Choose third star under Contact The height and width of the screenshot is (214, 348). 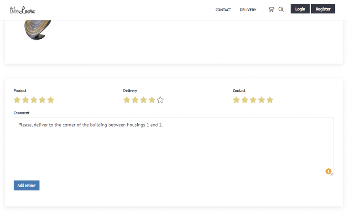coord(253,100)
